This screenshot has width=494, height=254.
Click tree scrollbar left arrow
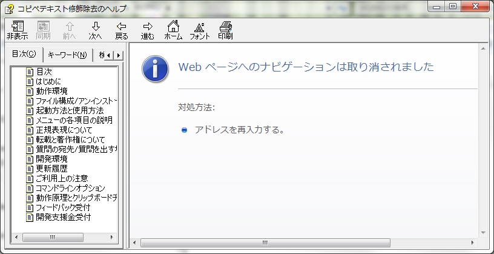click(16, 237)
